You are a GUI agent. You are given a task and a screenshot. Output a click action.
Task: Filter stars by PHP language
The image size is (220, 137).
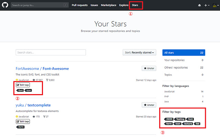tap(184, 97)
